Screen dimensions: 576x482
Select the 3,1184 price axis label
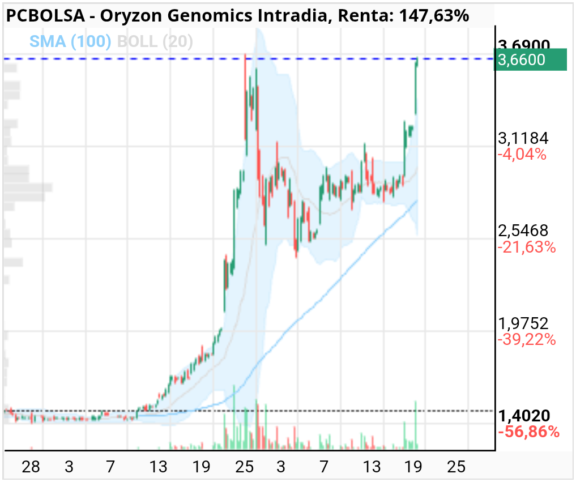[x=523, y=138]
